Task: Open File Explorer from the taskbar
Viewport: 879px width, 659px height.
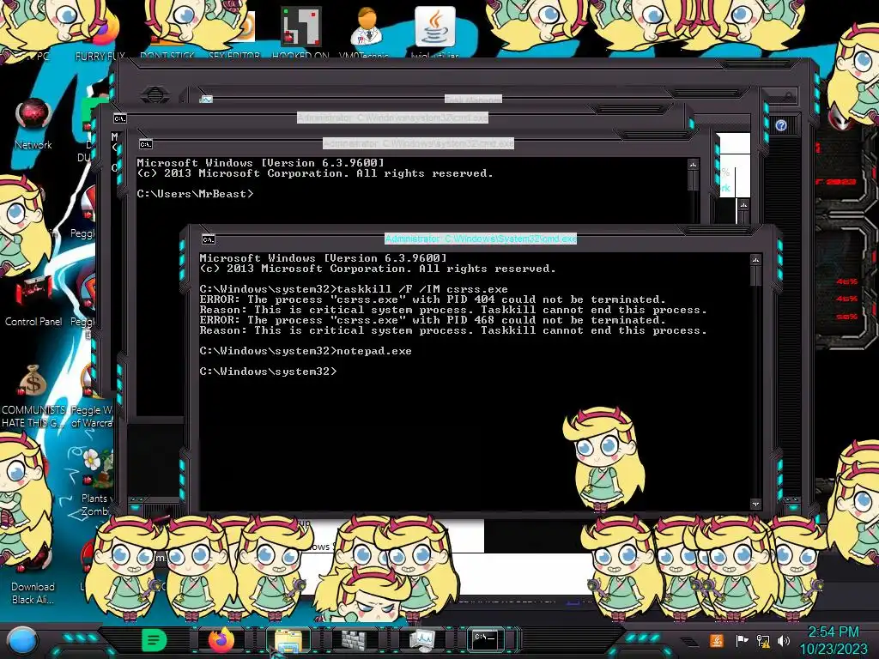Action: coord(288,640)
